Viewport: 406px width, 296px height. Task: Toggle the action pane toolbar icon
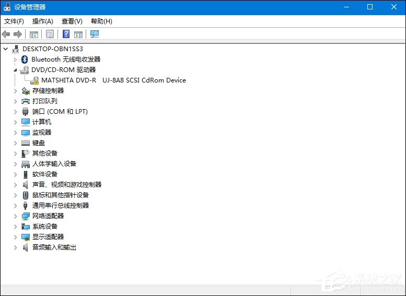click(x=78, y=34)
